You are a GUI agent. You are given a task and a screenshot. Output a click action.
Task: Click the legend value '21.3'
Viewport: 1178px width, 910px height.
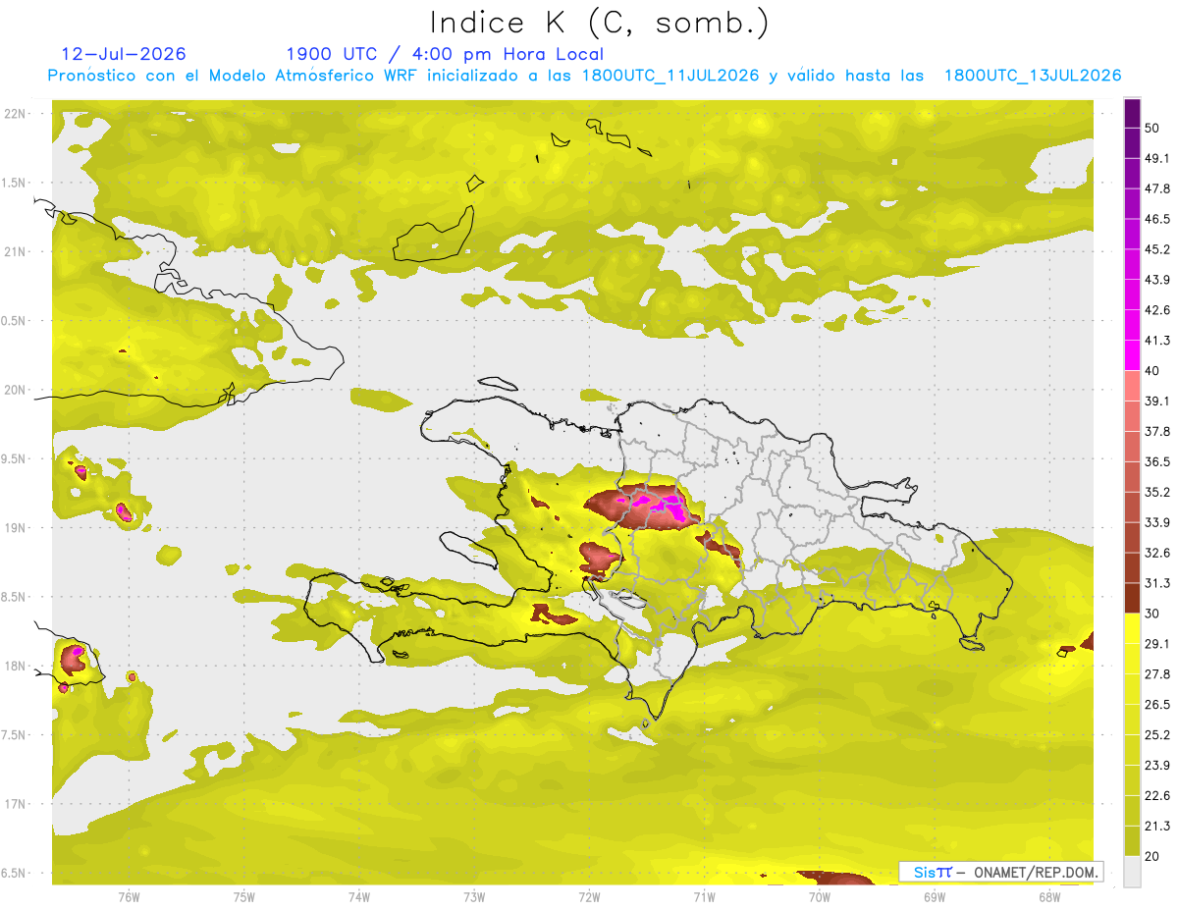(1158, 827)
